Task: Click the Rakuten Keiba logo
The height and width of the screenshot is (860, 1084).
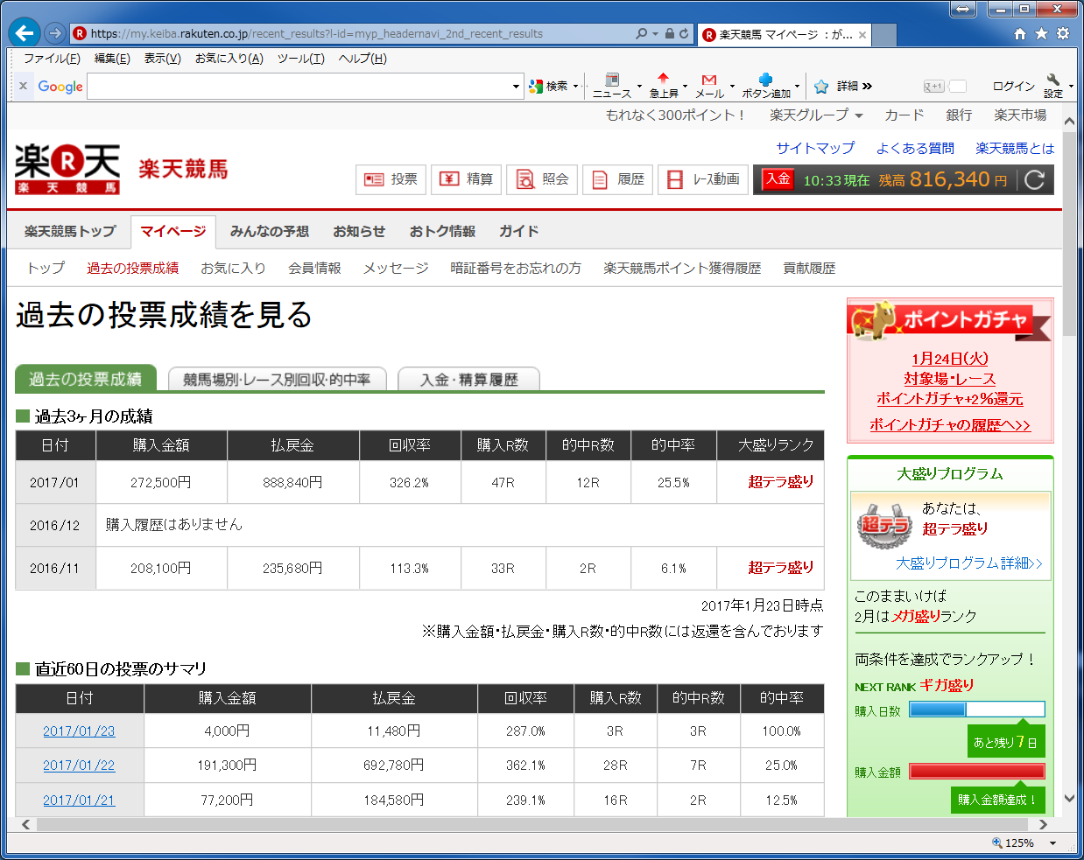Action: click(x=67, y=169)
